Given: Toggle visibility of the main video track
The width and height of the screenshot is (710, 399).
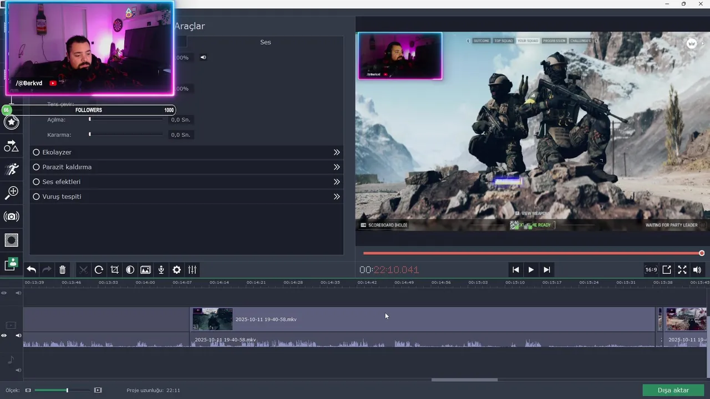Looking at the screenshot, I should (x=4, y=335).
